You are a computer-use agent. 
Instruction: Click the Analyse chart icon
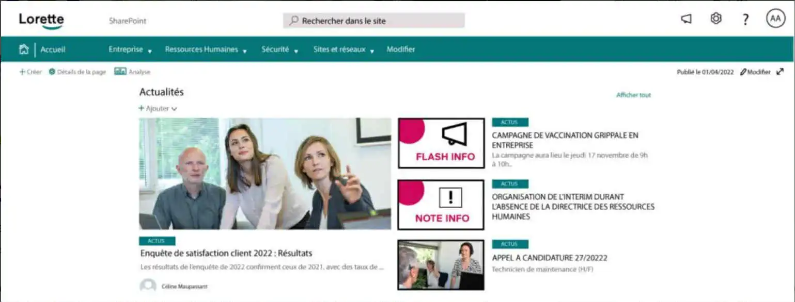(x=120, y=72)
